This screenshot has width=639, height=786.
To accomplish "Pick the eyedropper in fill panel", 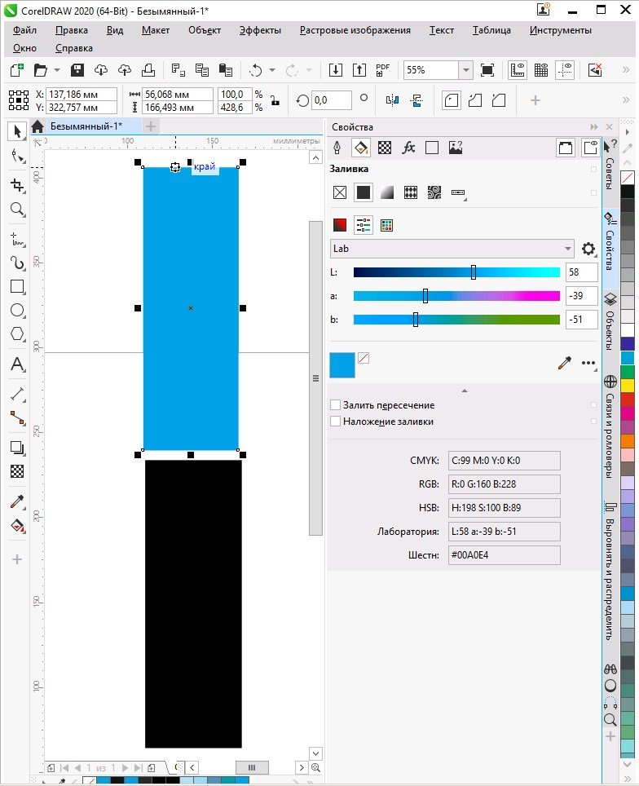I will [x=564, y=364].
